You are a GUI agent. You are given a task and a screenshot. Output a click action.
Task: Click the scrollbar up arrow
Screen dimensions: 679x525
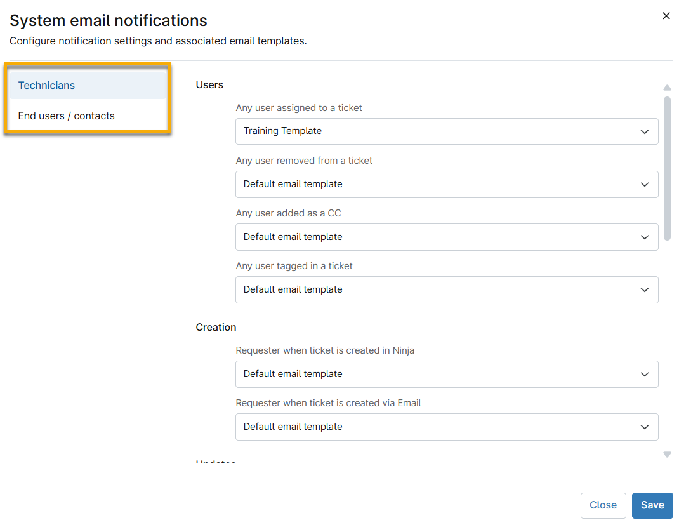(667, 87)
